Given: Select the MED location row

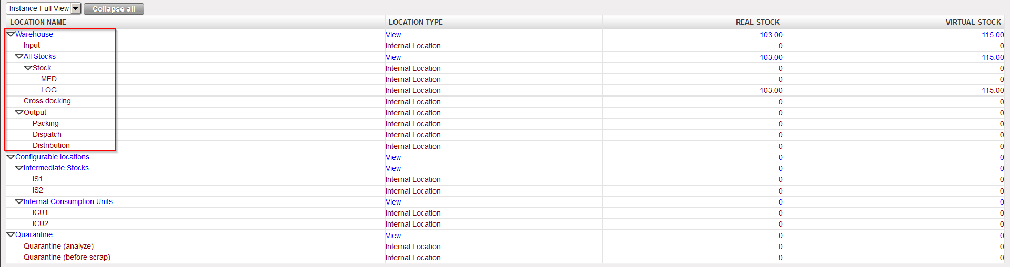Looking at the screenshot, I should click(49, 79).
